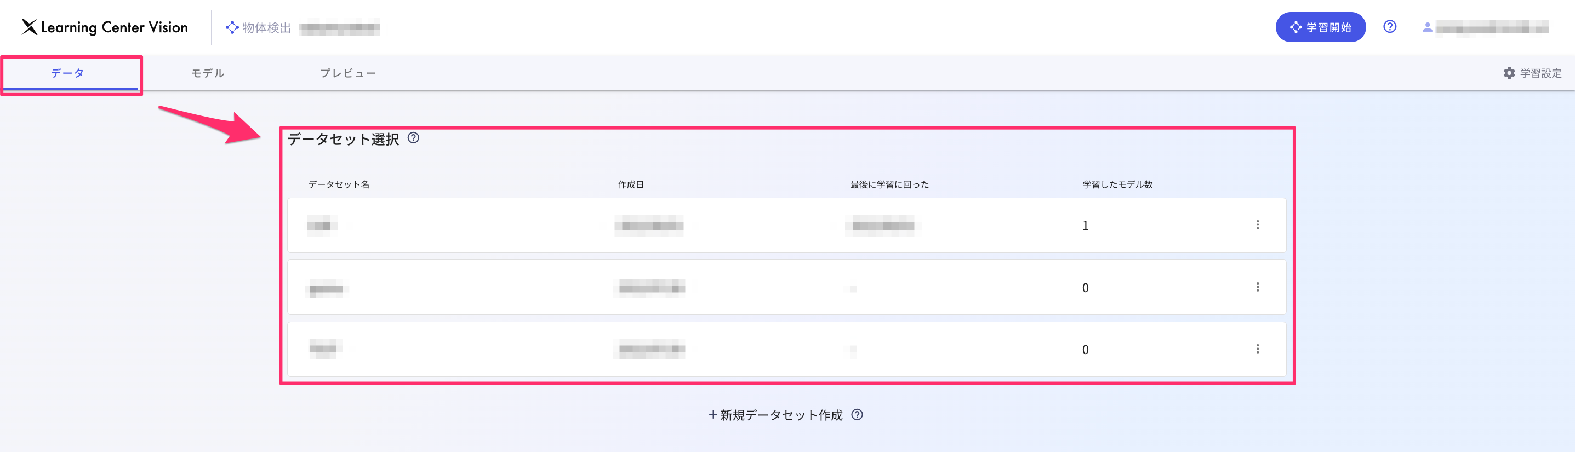
Task: Open the three-dot menu on the first dataset row
Action: pos(1257,225)
